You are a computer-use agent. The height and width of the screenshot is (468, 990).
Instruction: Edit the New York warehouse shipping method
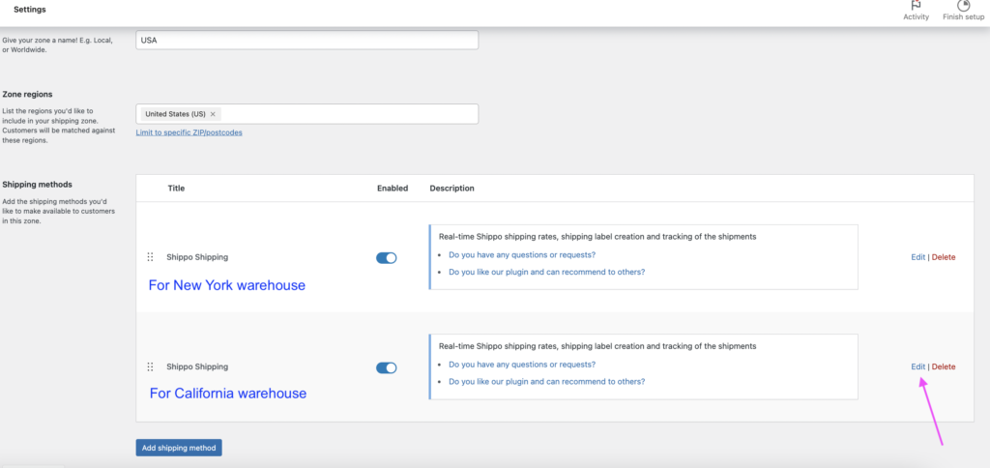917,257
